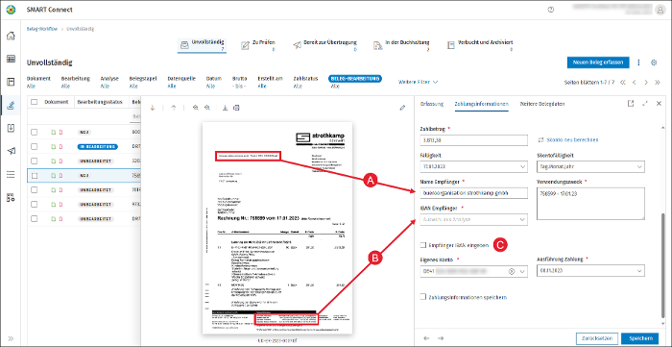Go to next record with right arrow
This screenshot has width=672, height=347.
[441, 337]
